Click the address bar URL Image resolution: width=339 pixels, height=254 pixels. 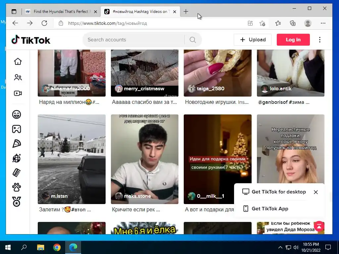(108, 23)
